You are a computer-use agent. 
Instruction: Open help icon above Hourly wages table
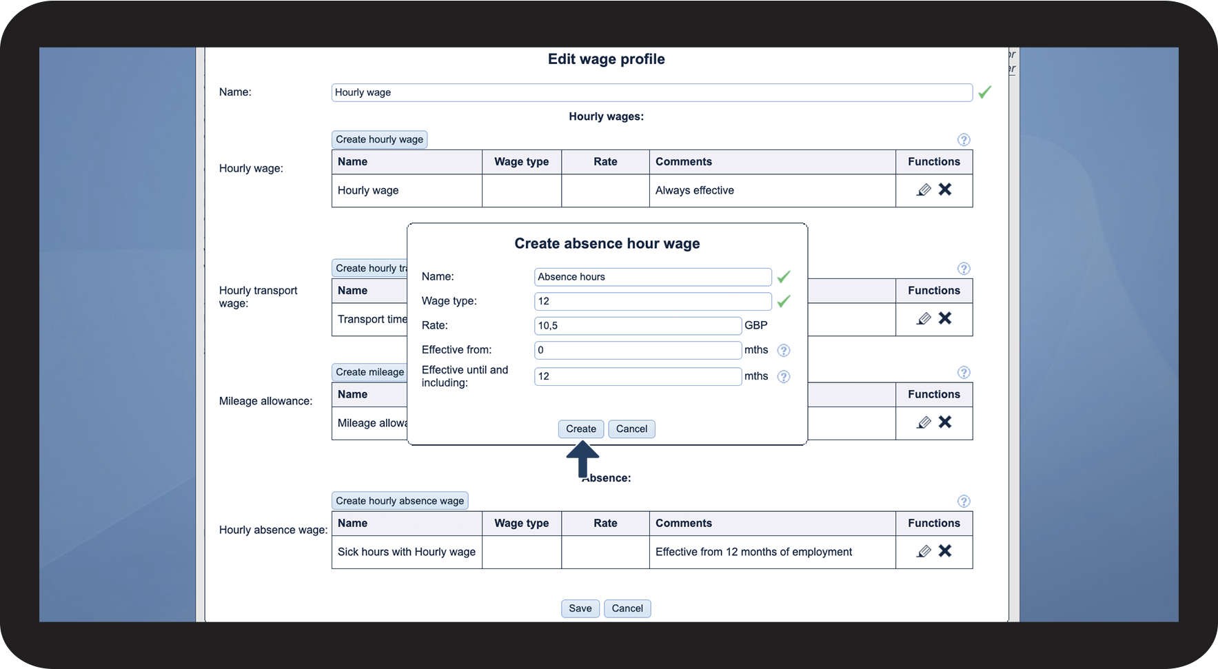click(x=964, y=140)
